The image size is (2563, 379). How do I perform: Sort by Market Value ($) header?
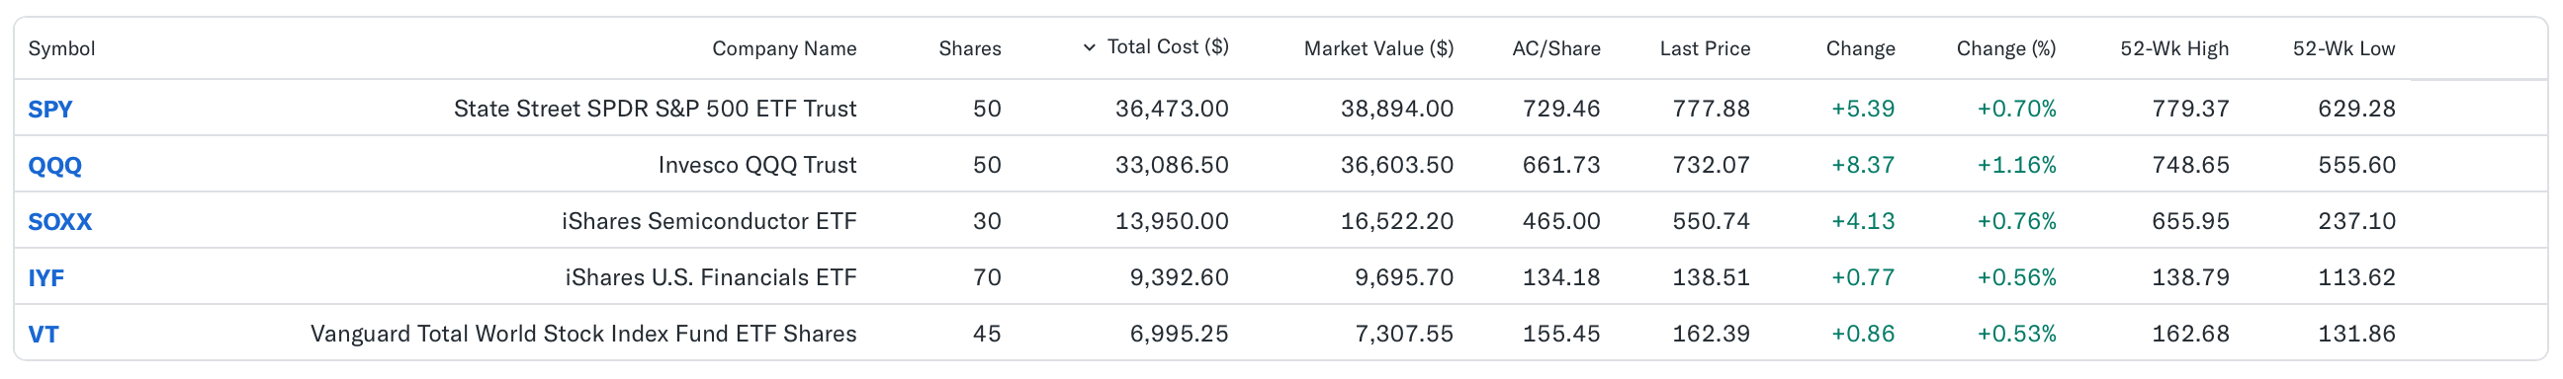(x=1379, y=48)
